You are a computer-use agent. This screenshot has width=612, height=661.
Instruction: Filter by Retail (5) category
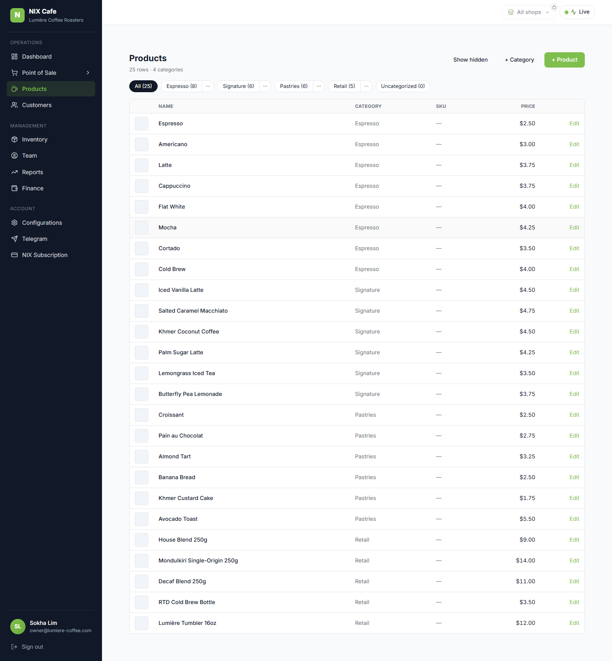pyautogui.click(x=344, y=86)
